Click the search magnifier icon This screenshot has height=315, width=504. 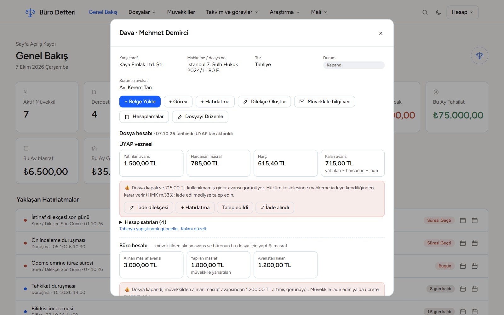(425, 12)
